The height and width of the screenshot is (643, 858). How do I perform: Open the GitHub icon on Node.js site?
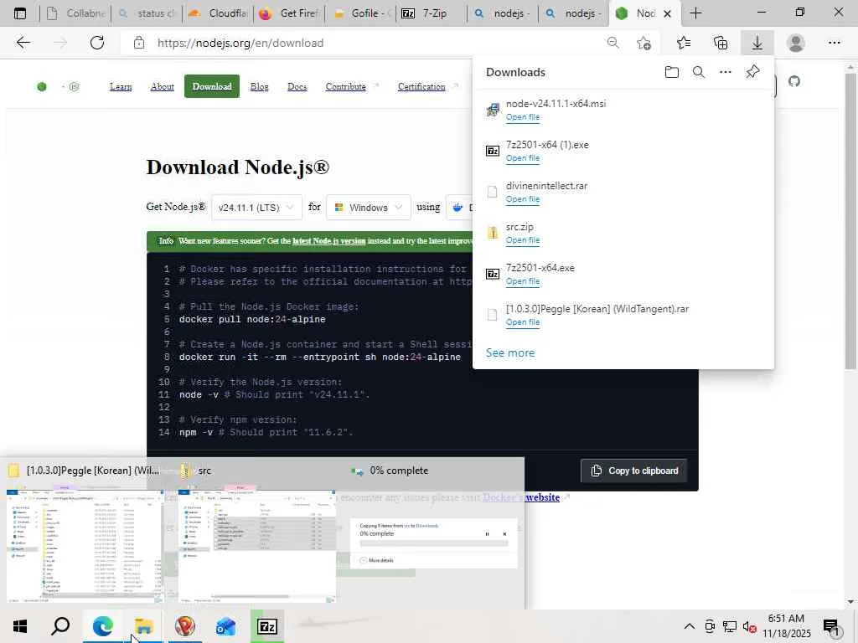(x=794, y=81)
